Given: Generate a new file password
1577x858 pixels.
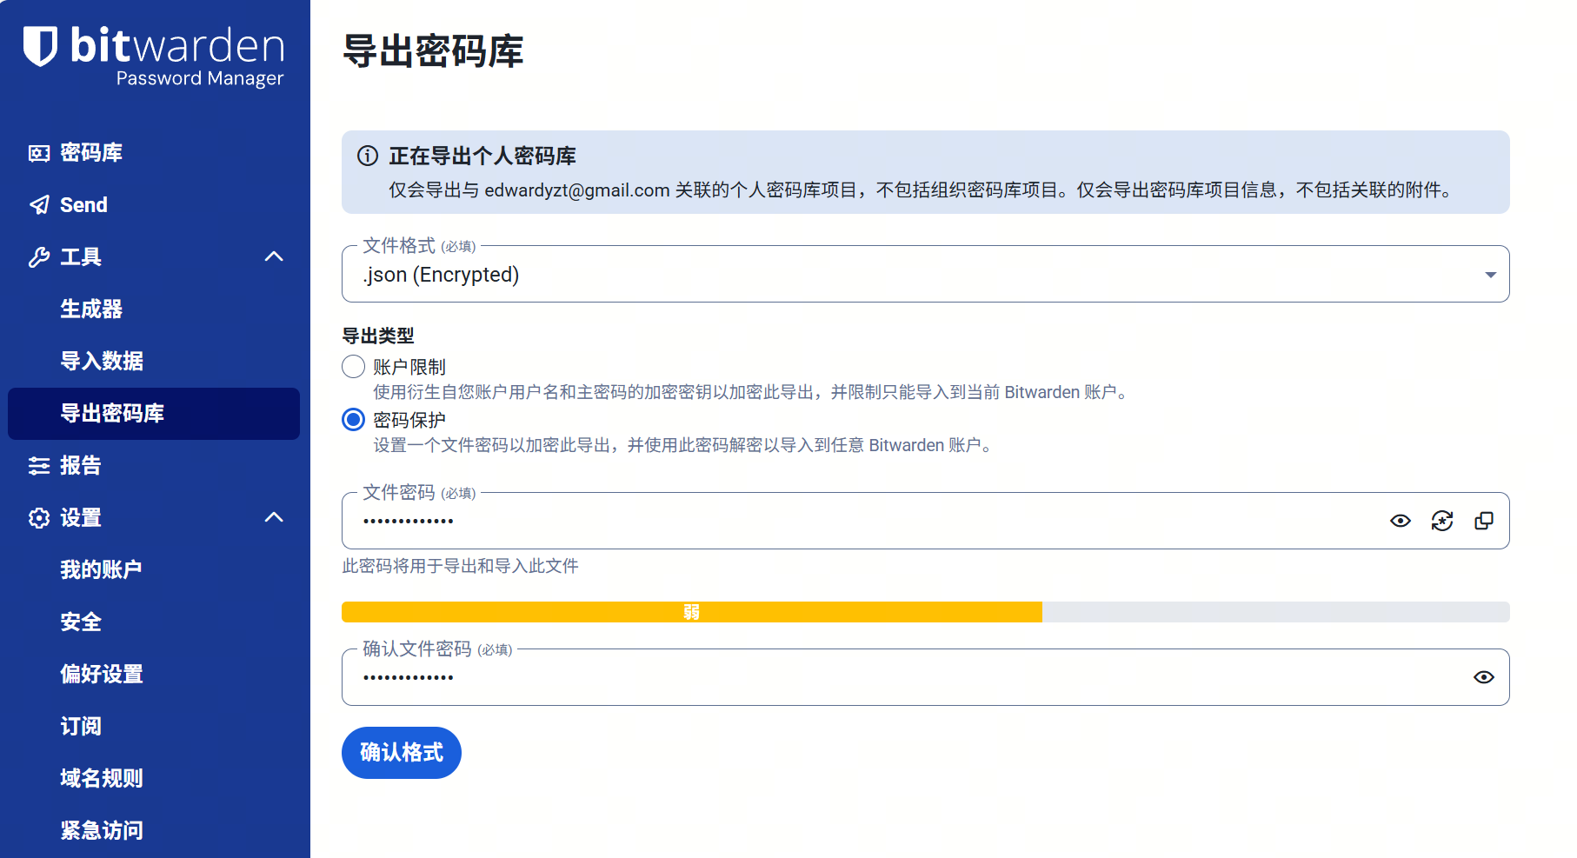Looking at the screenshot, I should coord(1442,521).
